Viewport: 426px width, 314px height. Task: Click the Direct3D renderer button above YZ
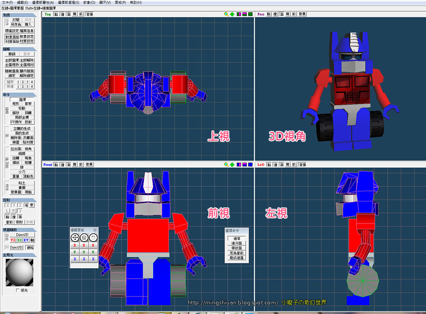[22, 235]
